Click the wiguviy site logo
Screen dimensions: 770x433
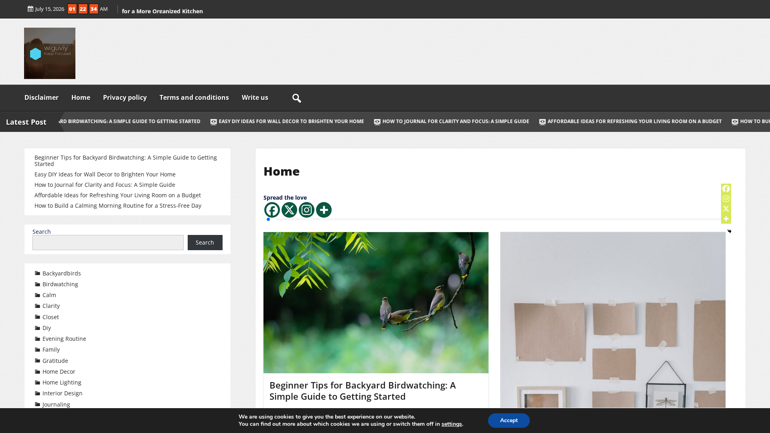pos(50,53)
